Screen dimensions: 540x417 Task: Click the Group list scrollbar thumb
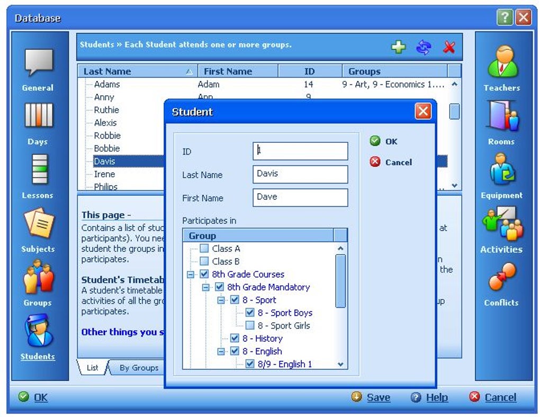pyautogui.click(x=340, y=281)
